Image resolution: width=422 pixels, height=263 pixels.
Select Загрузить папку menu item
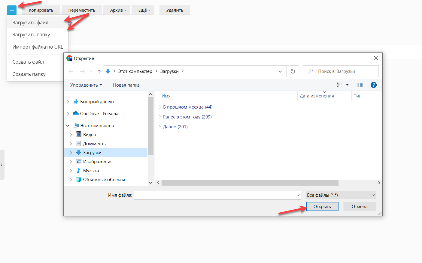point(31,35)
